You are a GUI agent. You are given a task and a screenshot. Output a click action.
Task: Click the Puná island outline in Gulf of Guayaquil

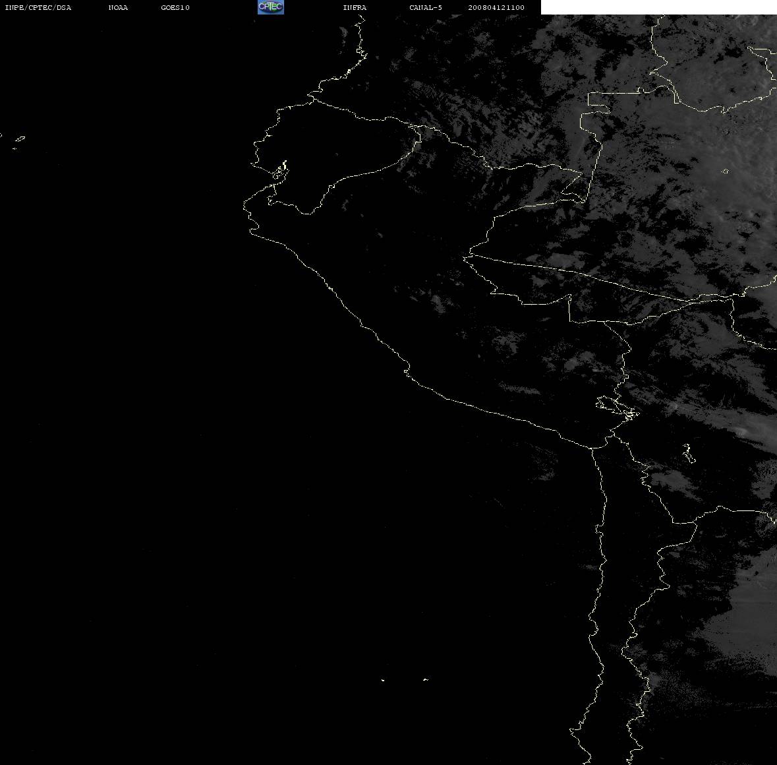click(280, 171)
